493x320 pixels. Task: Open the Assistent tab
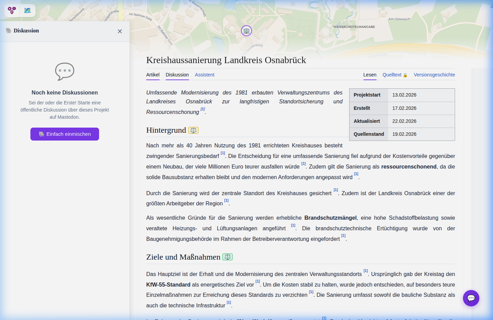[x=204, y=75]
